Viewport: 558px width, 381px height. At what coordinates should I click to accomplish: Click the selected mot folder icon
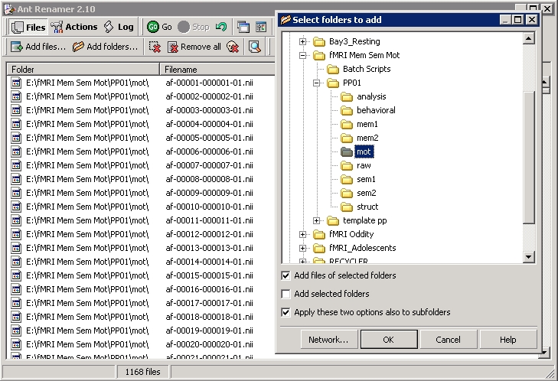coord(347,152)
